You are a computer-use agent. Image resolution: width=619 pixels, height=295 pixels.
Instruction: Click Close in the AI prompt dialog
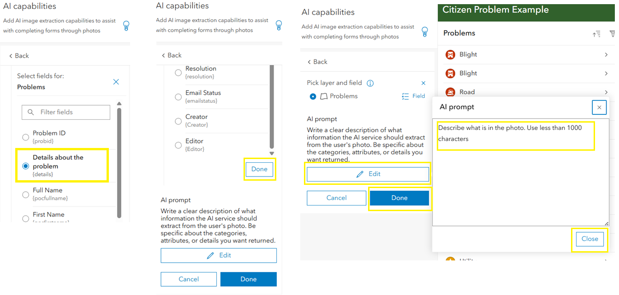(589, 239)
